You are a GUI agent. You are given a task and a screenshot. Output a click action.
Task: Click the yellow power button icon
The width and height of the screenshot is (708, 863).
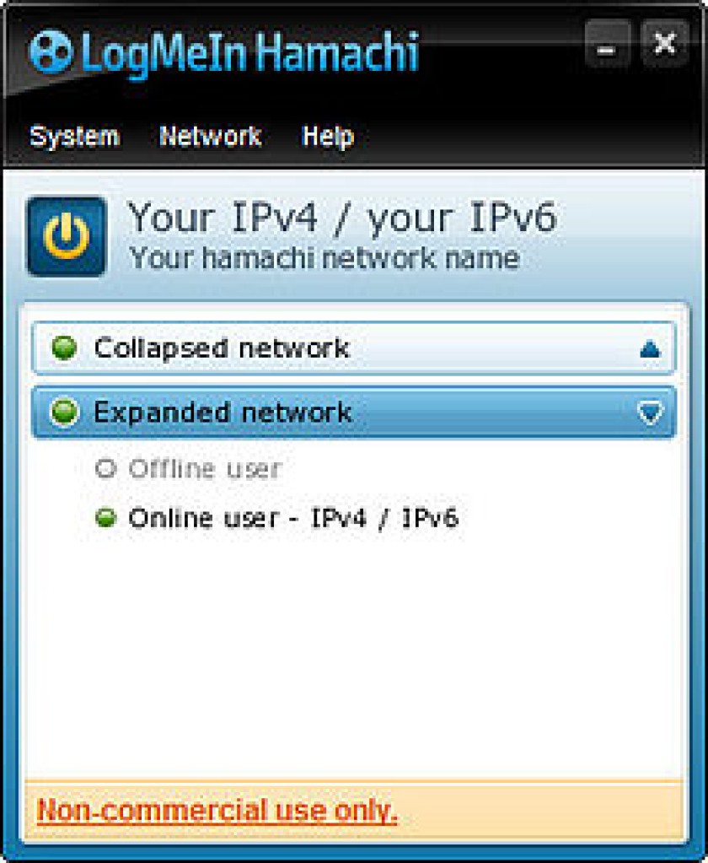pyautogui.click(x=67, y=236)
